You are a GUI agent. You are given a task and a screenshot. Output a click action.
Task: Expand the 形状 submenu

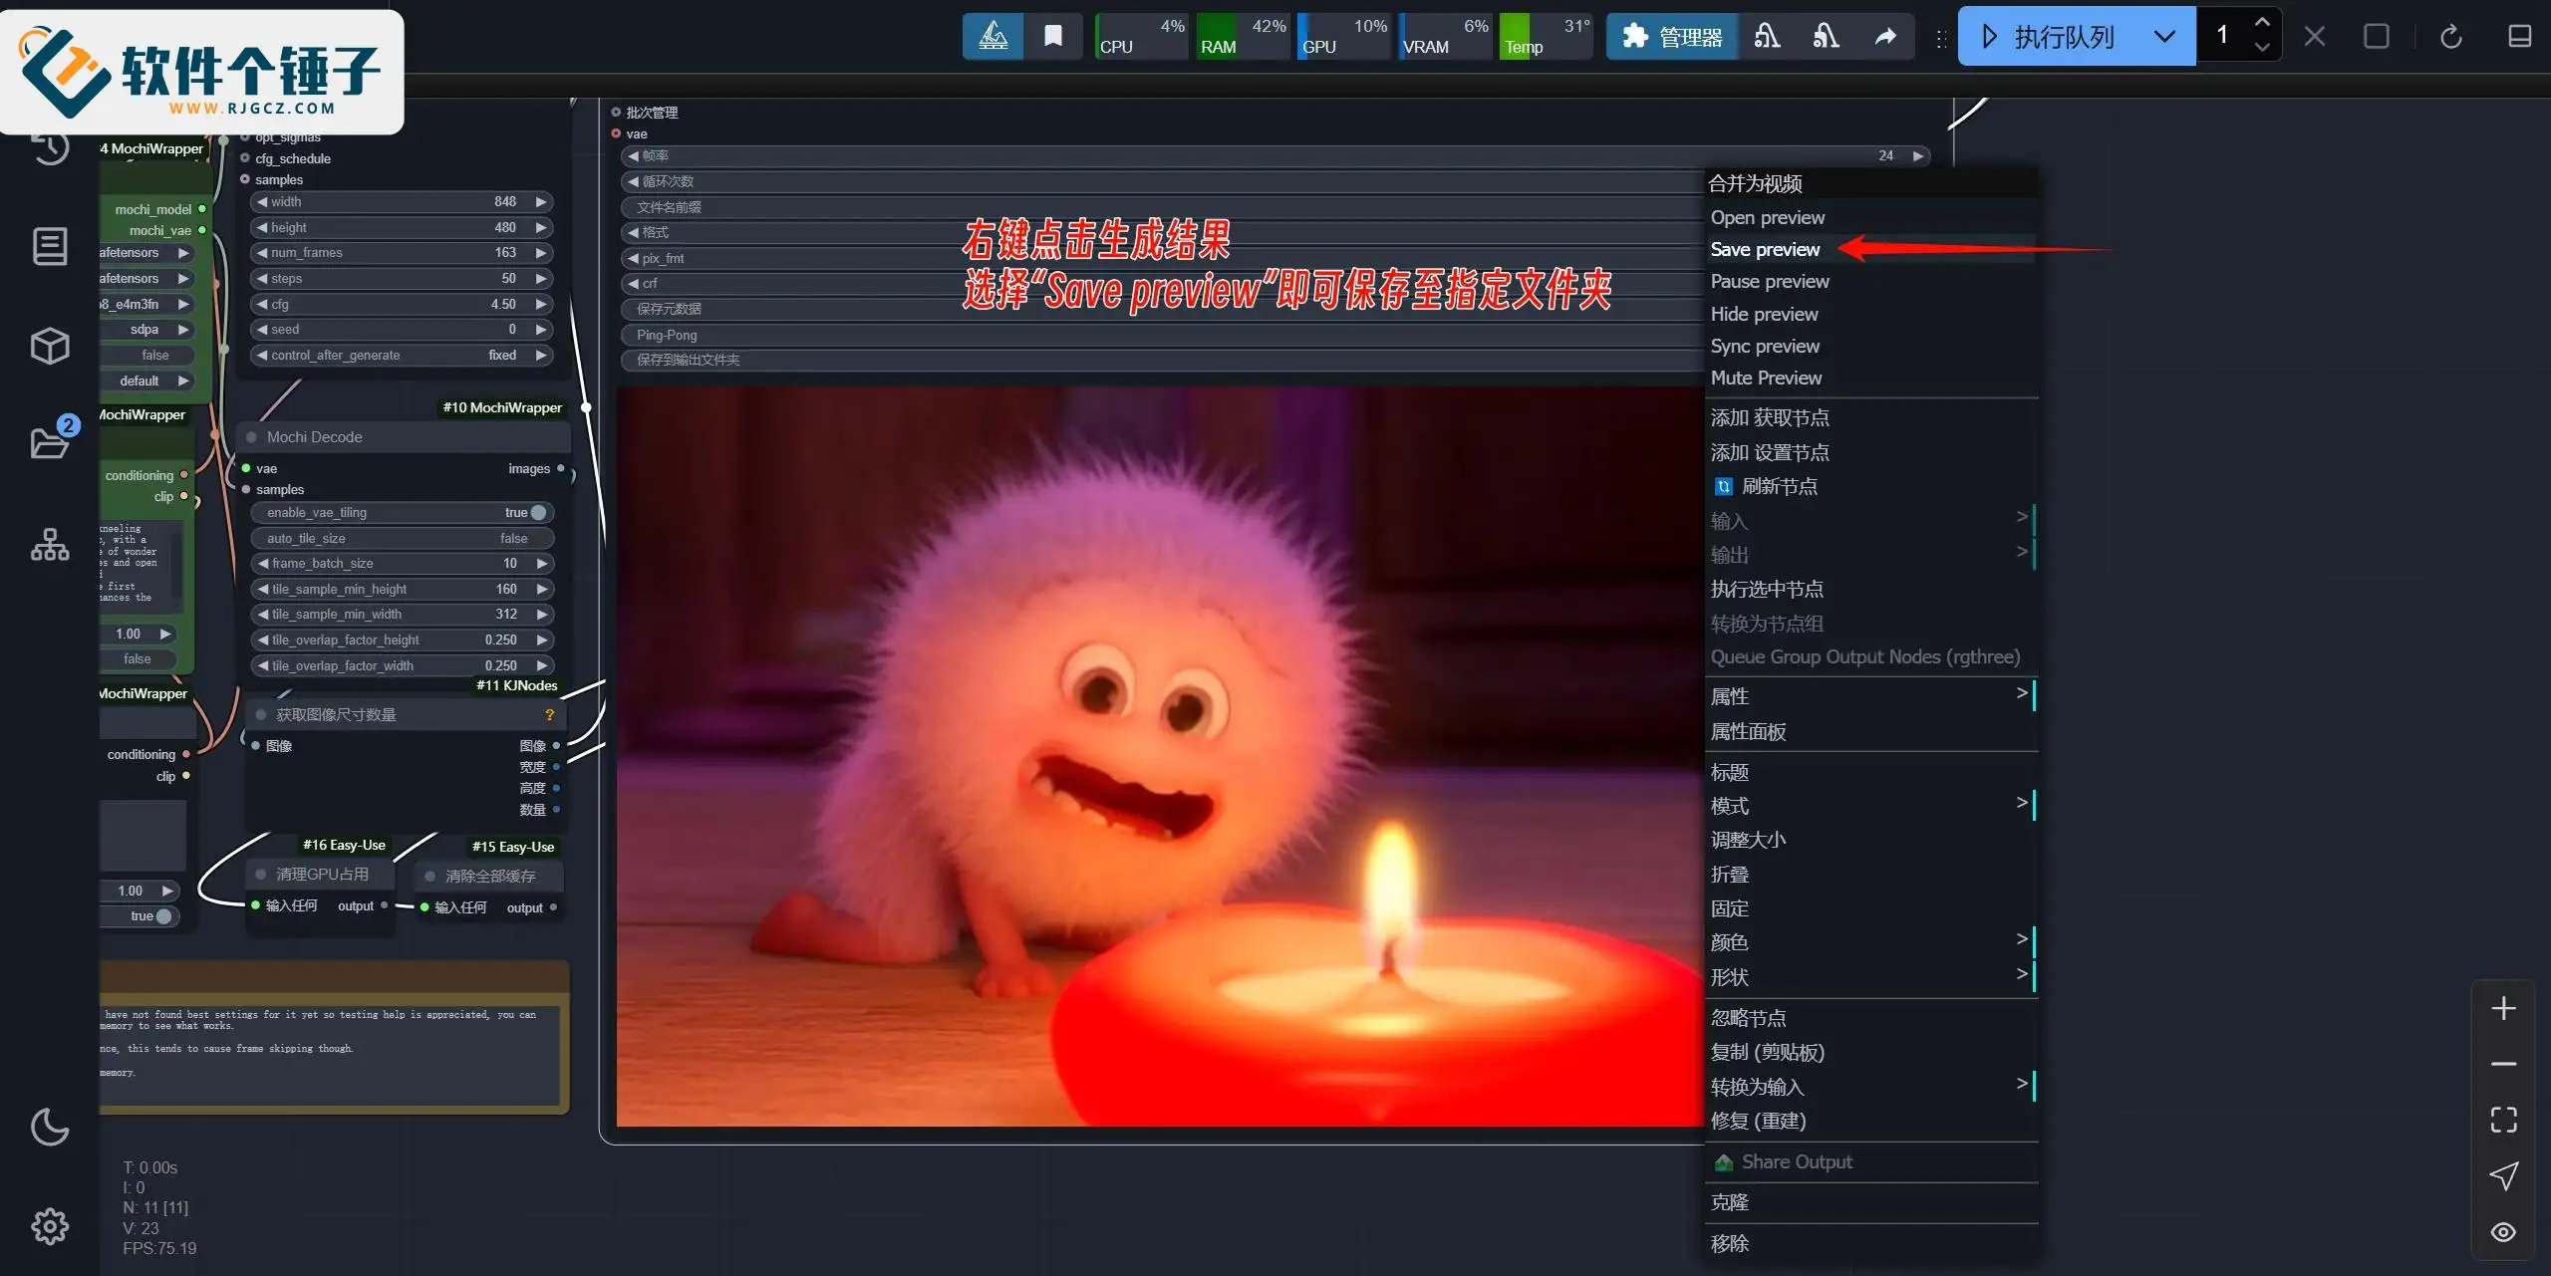(1870, 976)
